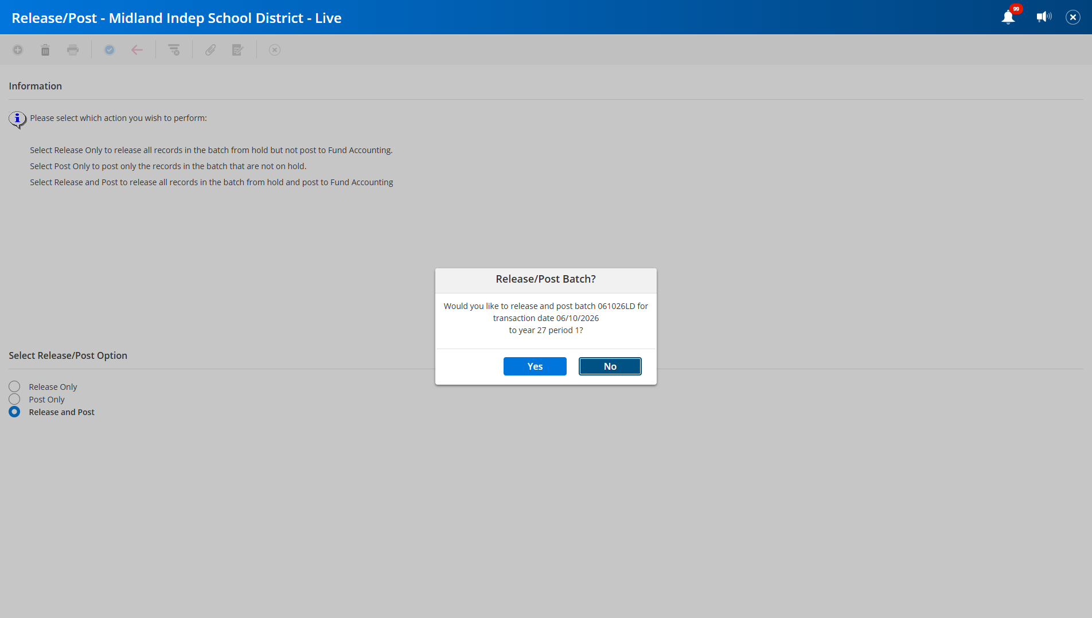
Task: Click the Release and Post explanation line
Action: pos(212,182)
